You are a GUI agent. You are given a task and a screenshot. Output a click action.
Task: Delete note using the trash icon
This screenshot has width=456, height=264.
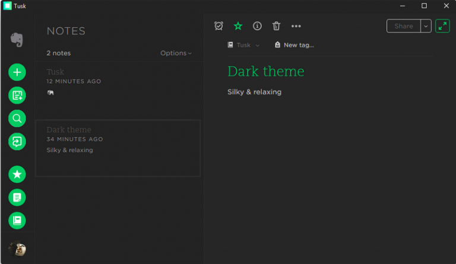pos(276,26)
